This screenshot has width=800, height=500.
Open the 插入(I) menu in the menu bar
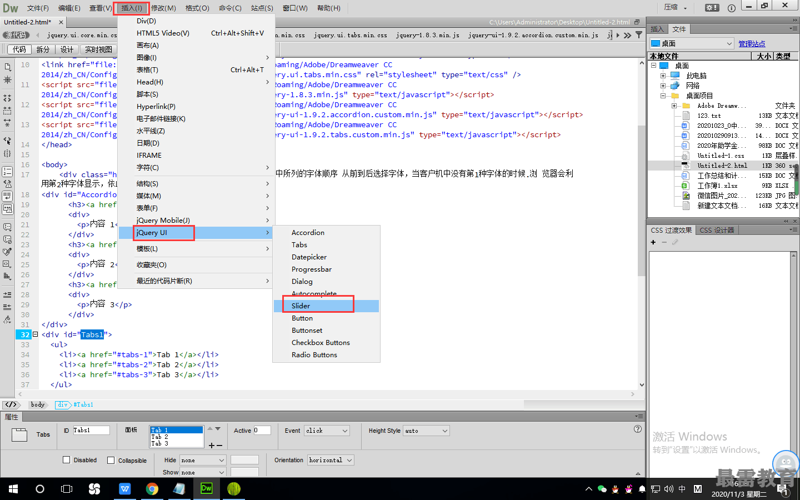point(132,8)
